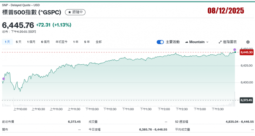This screenshot has height=136, width=255.
Task: Click the red 6,445.30 current price tag
Action: 246,52
